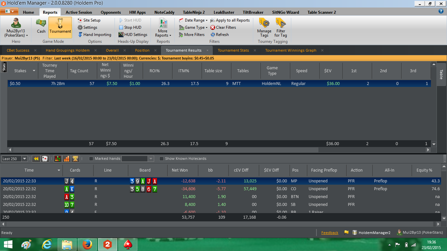447x251 pixels.
Task: Click the playing cards replayer icon
Action: pos(45,159)
